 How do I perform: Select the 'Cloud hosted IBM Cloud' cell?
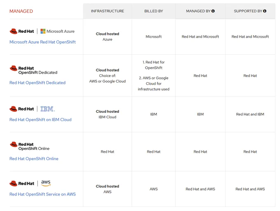coord(107,114)
